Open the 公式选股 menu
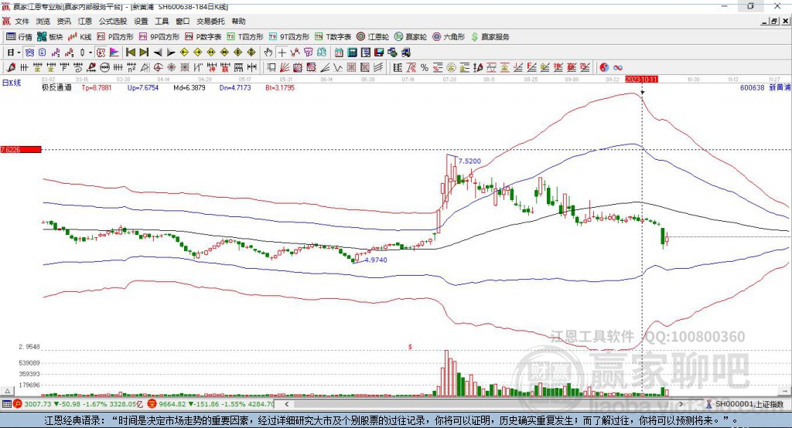This screenshot has height=428, width=792. [113, 21]
